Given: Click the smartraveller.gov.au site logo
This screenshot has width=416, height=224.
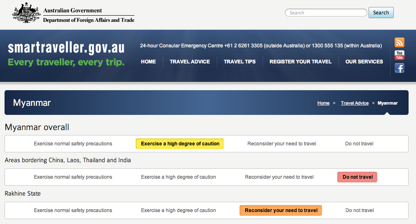Looking at the screenshot, I should coord(66,48).
